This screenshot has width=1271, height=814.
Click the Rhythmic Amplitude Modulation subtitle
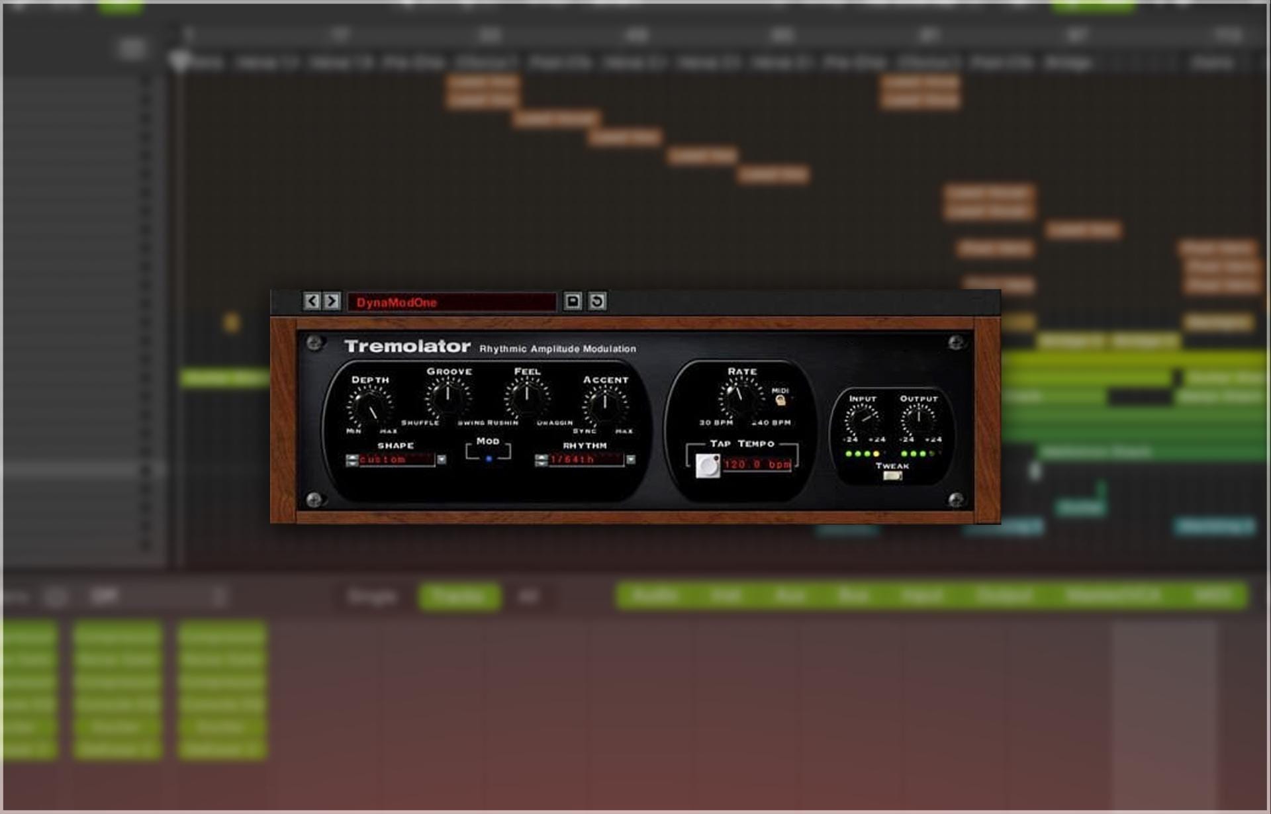pos(557,349)
